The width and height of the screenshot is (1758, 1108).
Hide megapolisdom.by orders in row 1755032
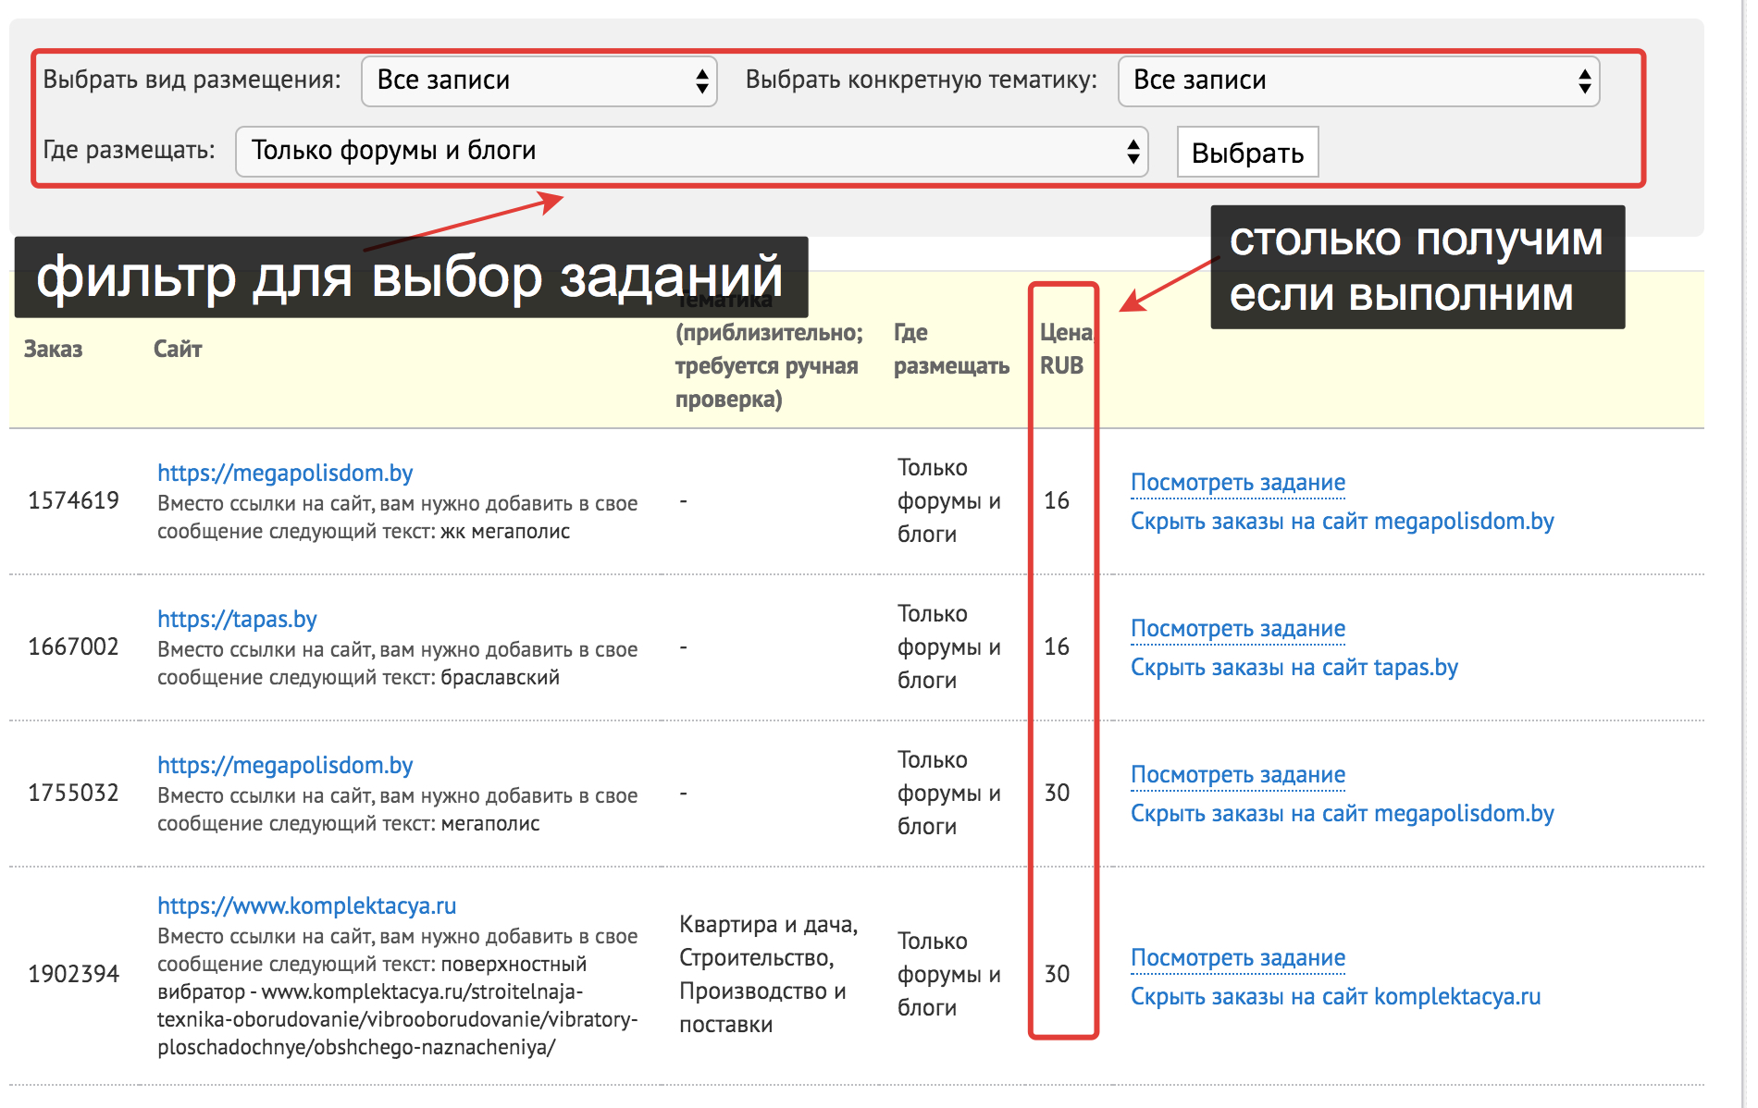click(x=1343, y=814)
